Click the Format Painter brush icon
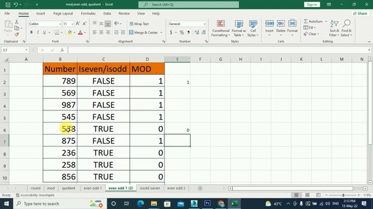The image size is (373, 209). [17, 35]
